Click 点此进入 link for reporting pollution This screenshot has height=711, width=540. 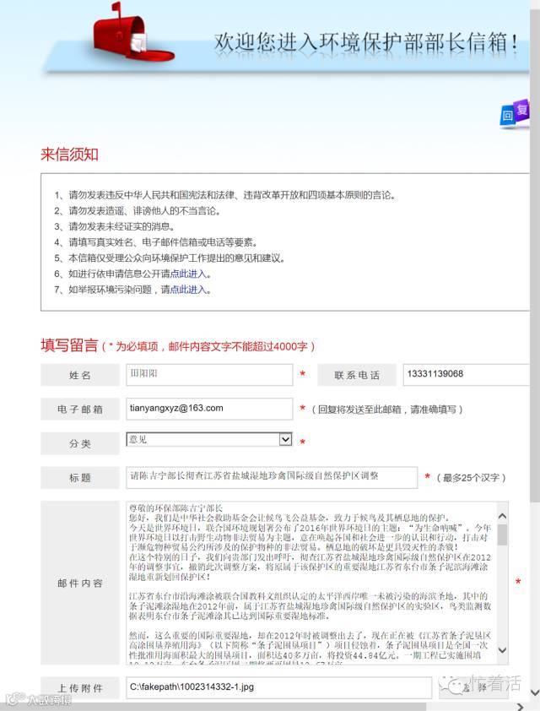[188, 290]
